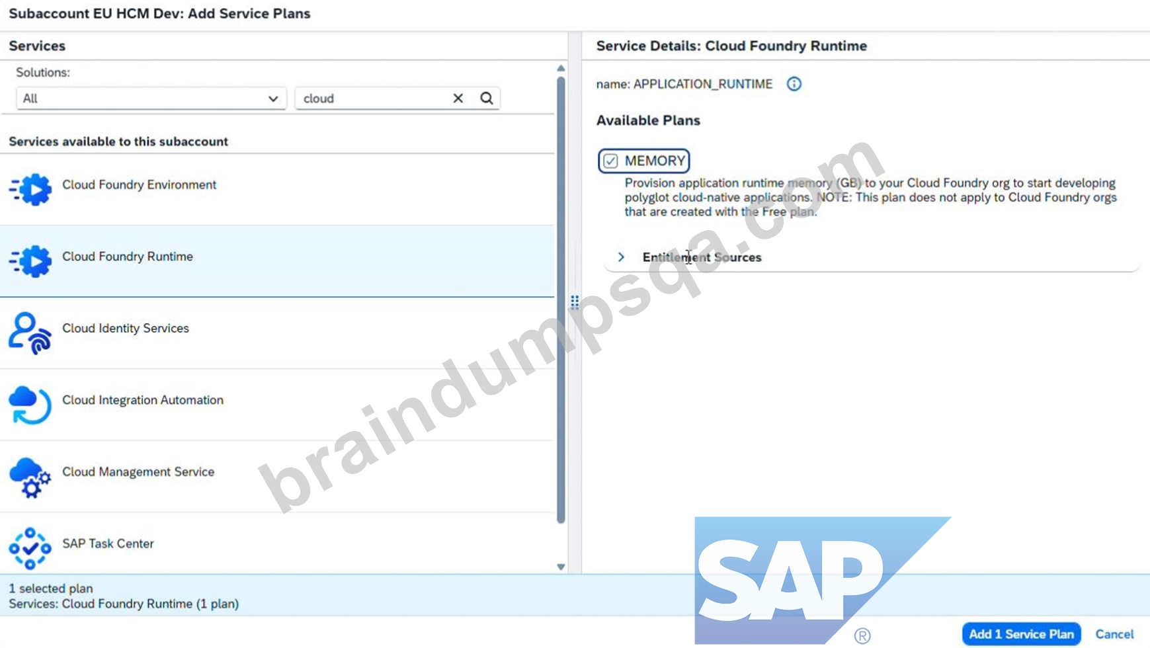The width and height of the screenshot is (1150, 648).
Task: Click the scroll down arrow in Services
Action: click(561, 567)
